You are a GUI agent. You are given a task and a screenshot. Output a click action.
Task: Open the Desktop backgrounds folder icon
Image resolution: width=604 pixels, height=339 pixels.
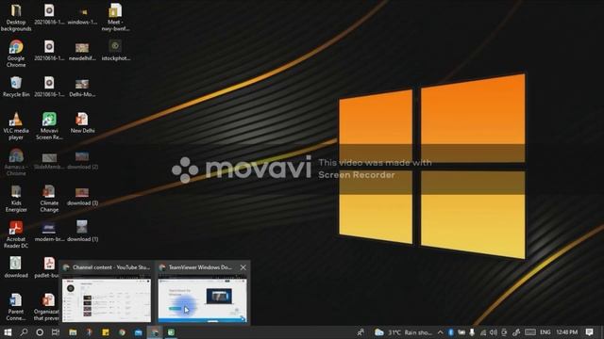click(16, 17)
